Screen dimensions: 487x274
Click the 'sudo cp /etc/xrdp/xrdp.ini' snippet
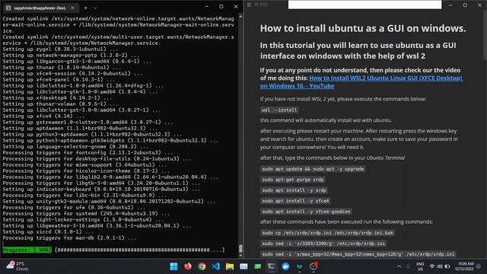[x=328, y=233]
